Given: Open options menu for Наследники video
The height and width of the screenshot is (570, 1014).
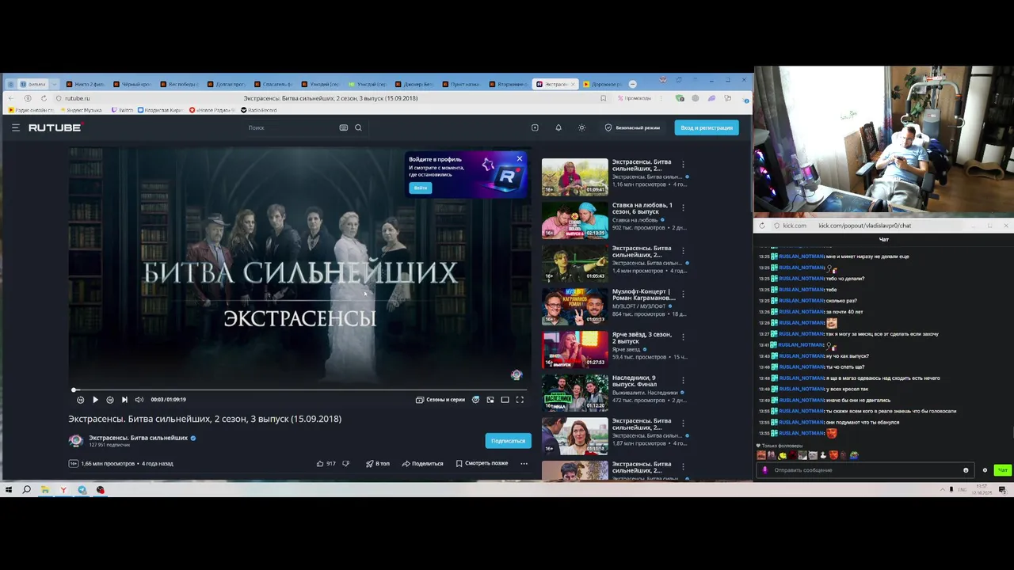Looking at the screenshot, I should point(683,380).
